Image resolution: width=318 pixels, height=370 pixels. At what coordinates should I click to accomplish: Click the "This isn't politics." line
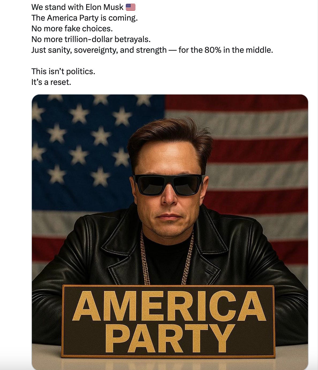[63, 71]
